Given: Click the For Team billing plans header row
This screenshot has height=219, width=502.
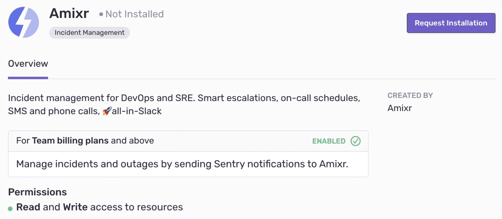Looking at the screenshot, I should tap(188, 141).
